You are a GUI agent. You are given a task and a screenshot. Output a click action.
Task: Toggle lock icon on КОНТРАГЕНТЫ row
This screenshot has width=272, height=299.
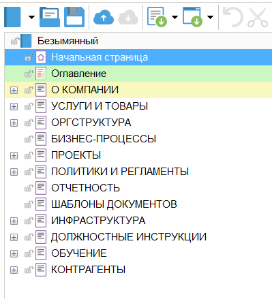coord(29,270)
